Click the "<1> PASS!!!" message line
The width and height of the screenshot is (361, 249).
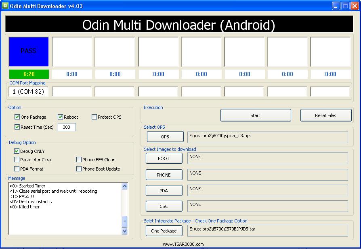22,196
